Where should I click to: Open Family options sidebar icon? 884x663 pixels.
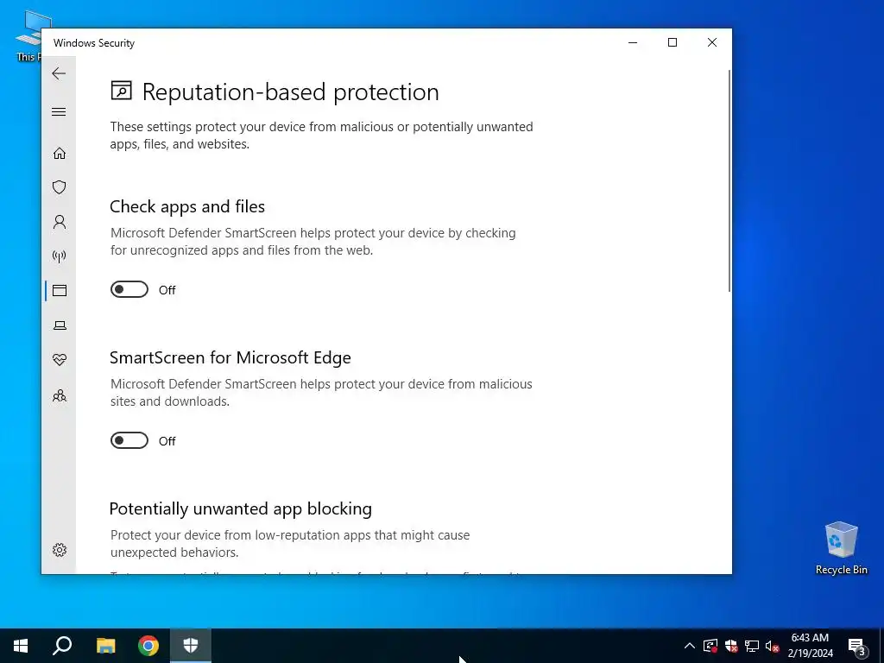pos(60,395)
